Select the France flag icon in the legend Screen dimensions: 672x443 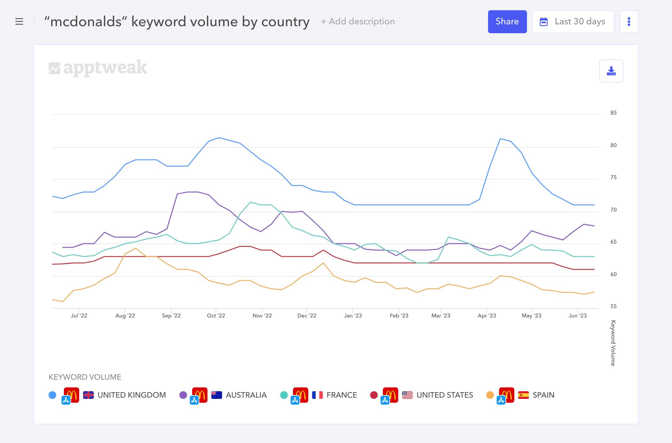(x=317, y=395)
